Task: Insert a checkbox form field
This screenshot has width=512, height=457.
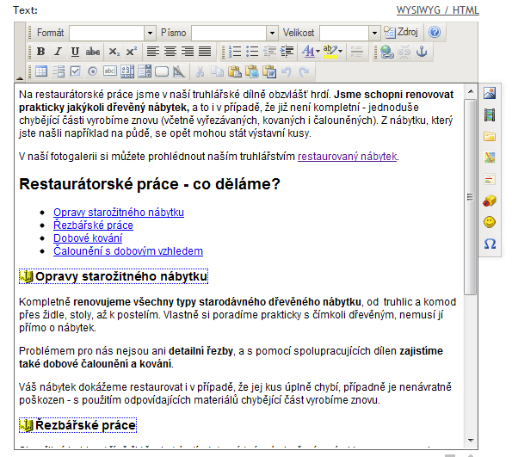Action: (x=75, y=71)
